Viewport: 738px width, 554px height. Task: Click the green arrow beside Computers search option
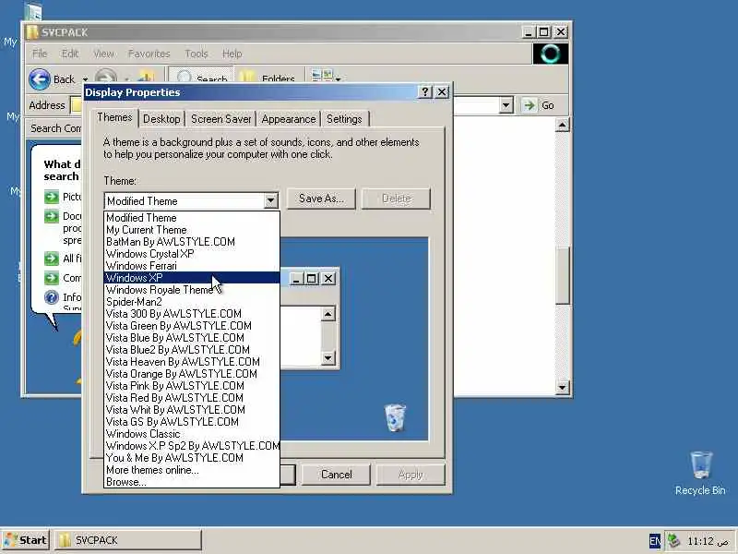[52, 278]
